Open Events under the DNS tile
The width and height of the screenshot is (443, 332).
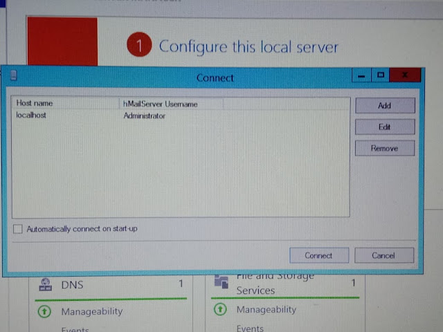(x=75, y=329)
